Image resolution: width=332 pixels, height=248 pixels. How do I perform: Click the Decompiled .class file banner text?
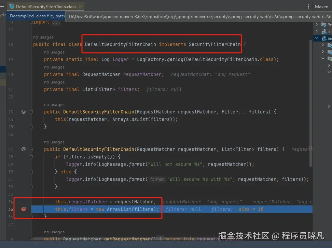38,16
